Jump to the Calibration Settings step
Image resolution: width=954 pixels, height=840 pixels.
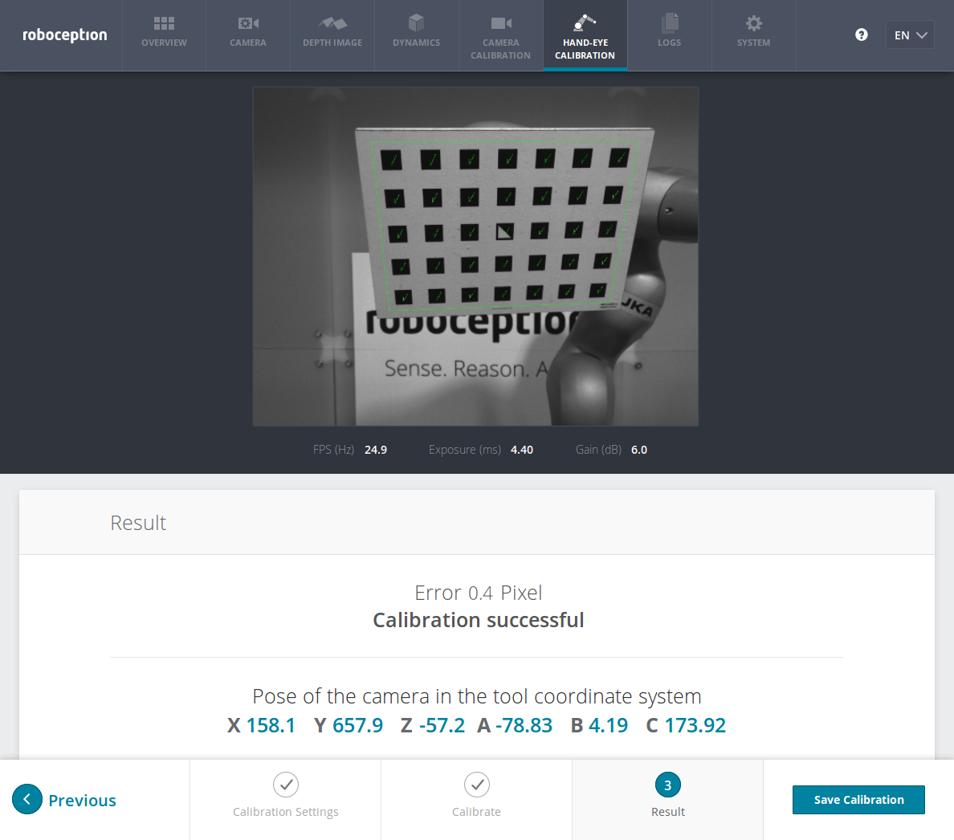tap(285, 785)
